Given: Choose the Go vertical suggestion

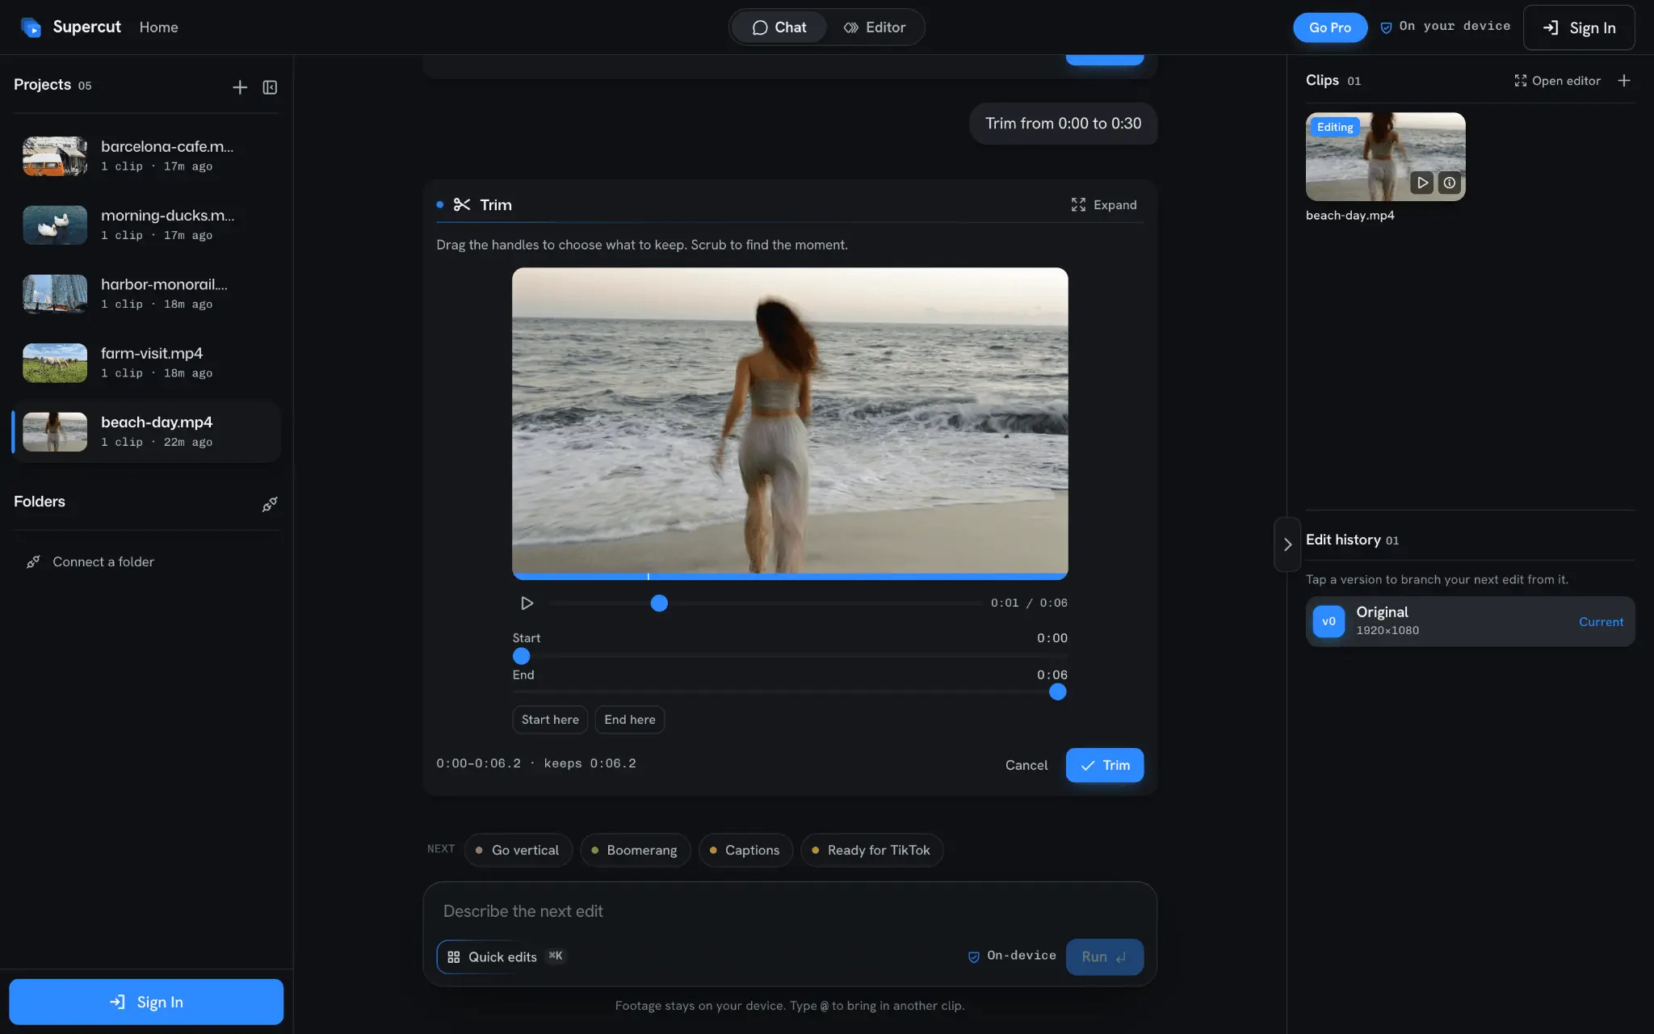Looking at the screenshot, I should click(x=518, y=850).
